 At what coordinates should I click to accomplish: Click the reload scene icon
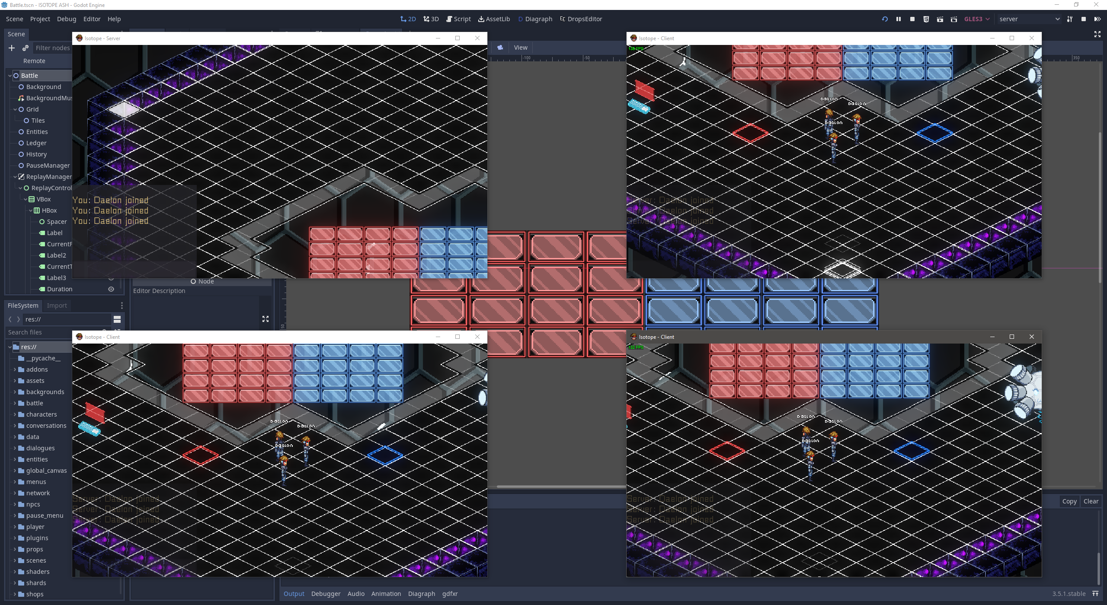885,19
